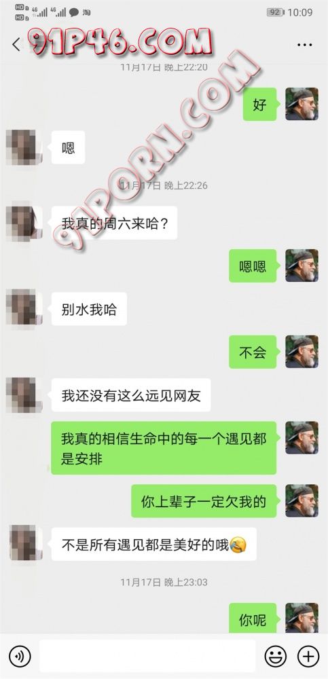Viewport: 328px width, 679px height.
Task: Select the green 你呢 reply bubble
Action: [253, 619]
